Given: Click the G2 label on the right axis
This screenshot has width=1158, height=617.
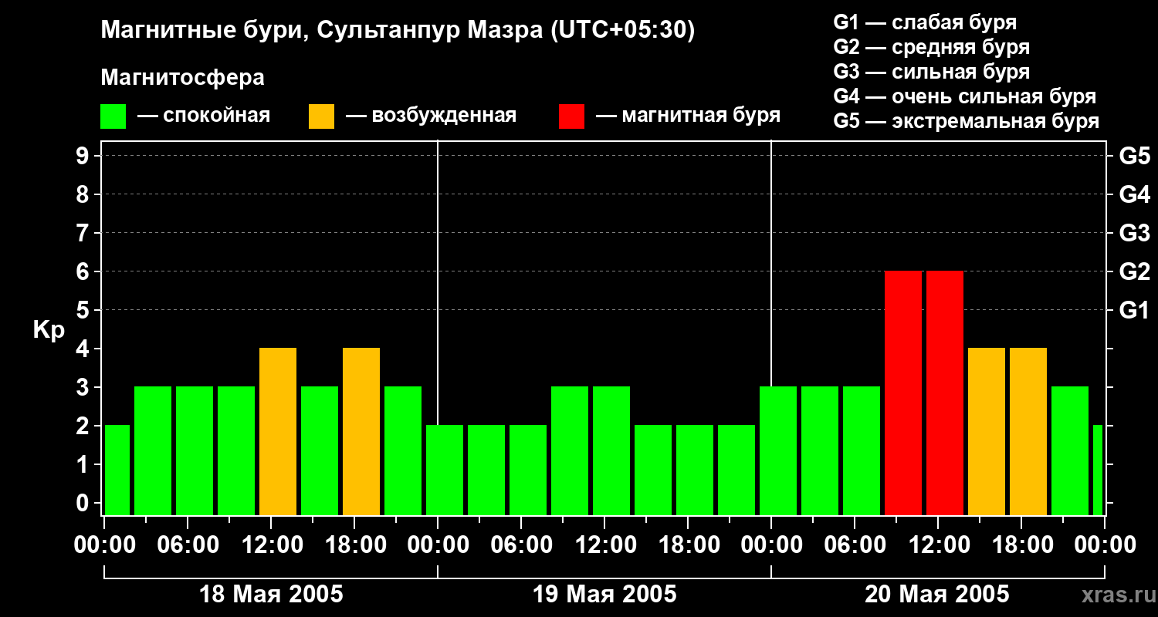Looking at the screenshot, I should [1134, 271].
